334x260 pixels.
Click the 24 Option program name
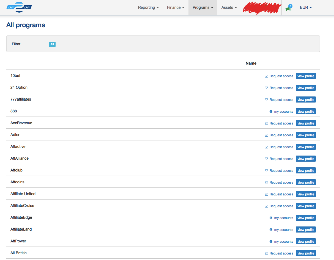click(19, 87)
